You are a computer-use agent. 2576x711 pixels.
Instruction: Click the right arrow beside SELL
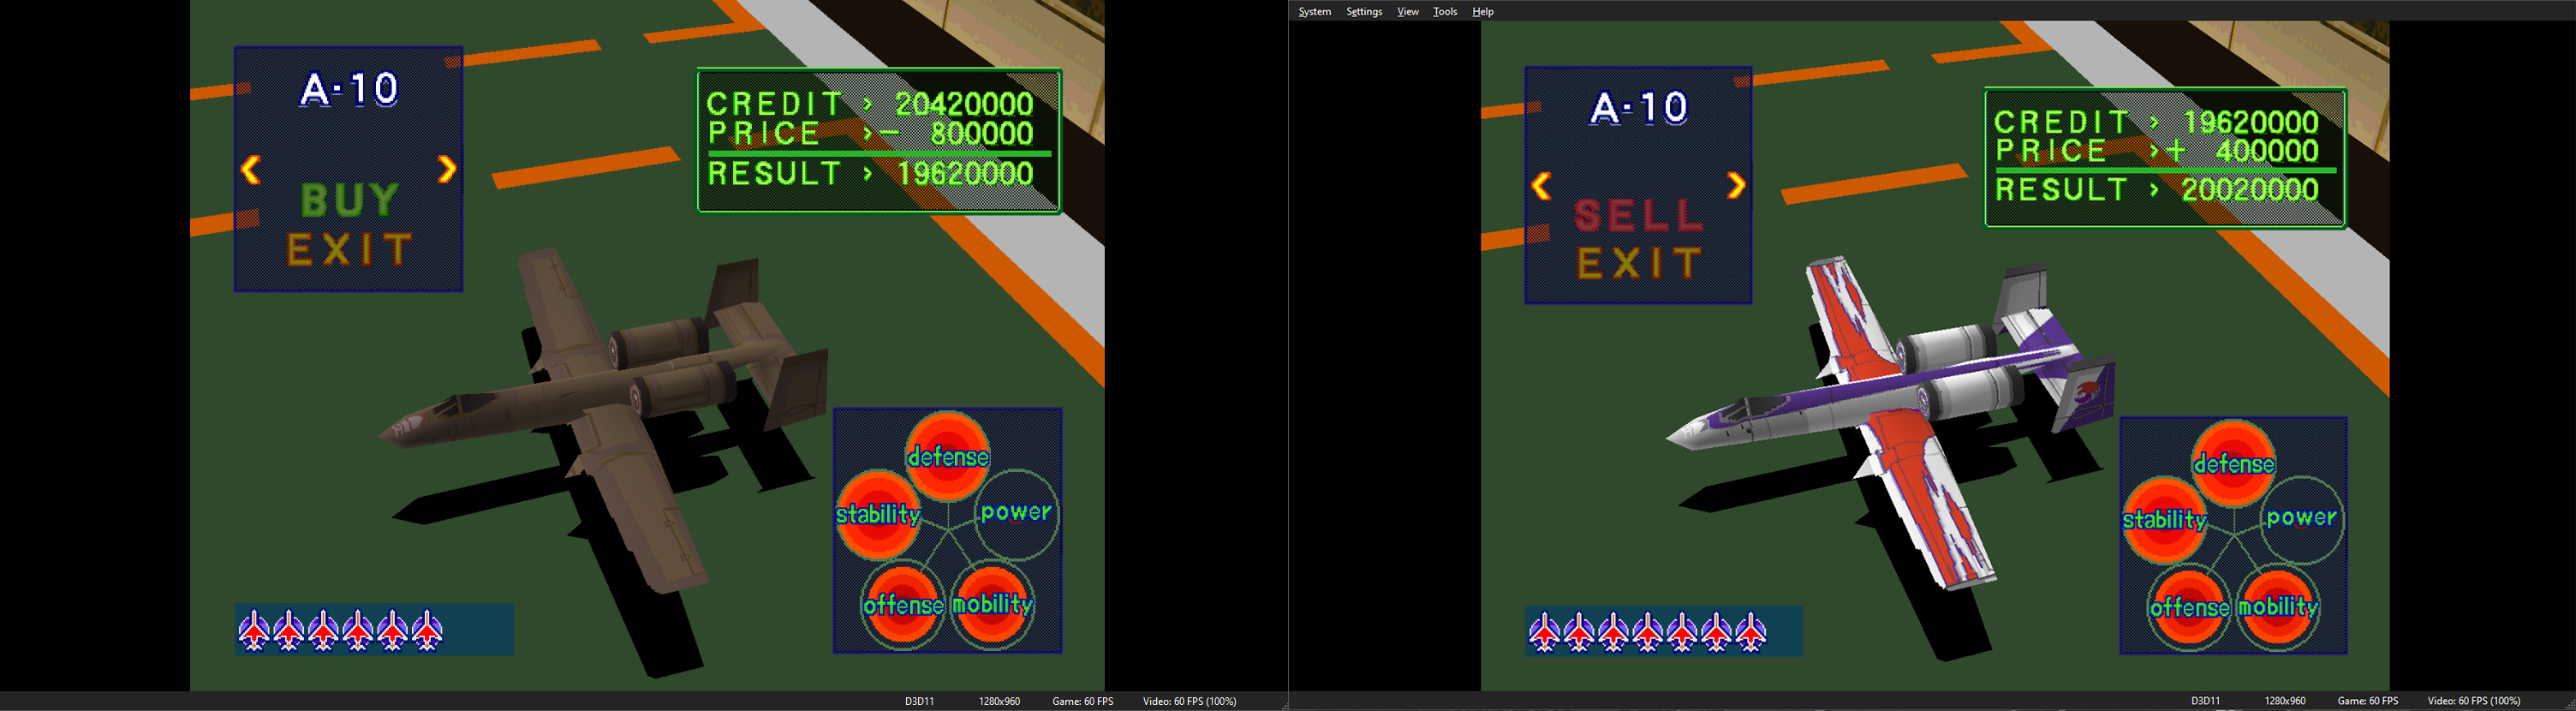click(1736, 185)
